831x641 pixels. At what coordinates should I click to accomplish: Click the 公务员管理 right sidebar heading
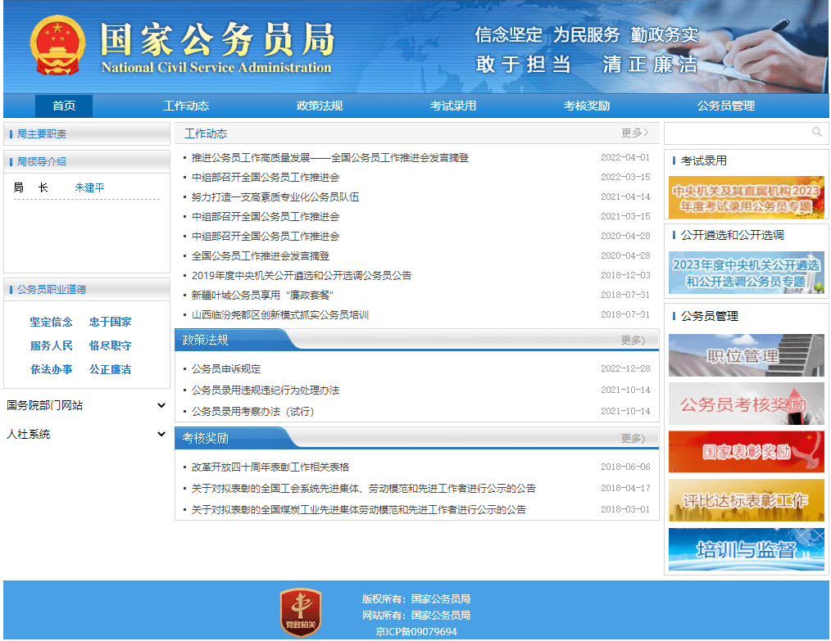(x=709, y=316)
